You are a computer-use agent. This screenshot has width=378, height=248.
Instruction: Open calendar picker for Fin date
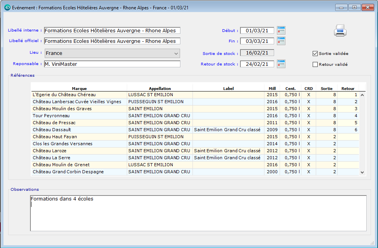tap(281, 41)
